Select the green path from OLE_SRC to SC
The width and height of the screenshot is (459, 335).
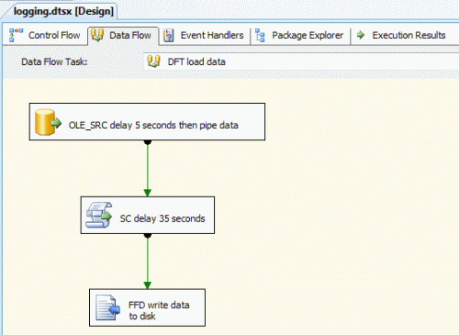tap(148, 168)
